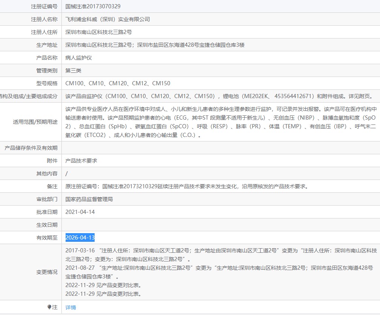The width and height of the screenshot is (380, 315).
Task: Click the 适用范围/预期用途 field label
Action: (35, 122)
